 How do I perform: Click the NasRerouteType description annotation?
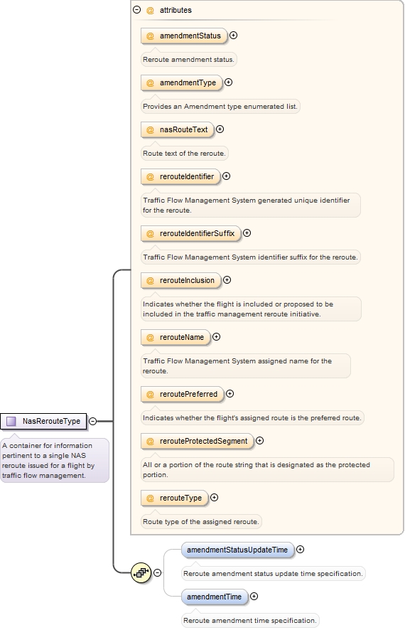[55, 461]
